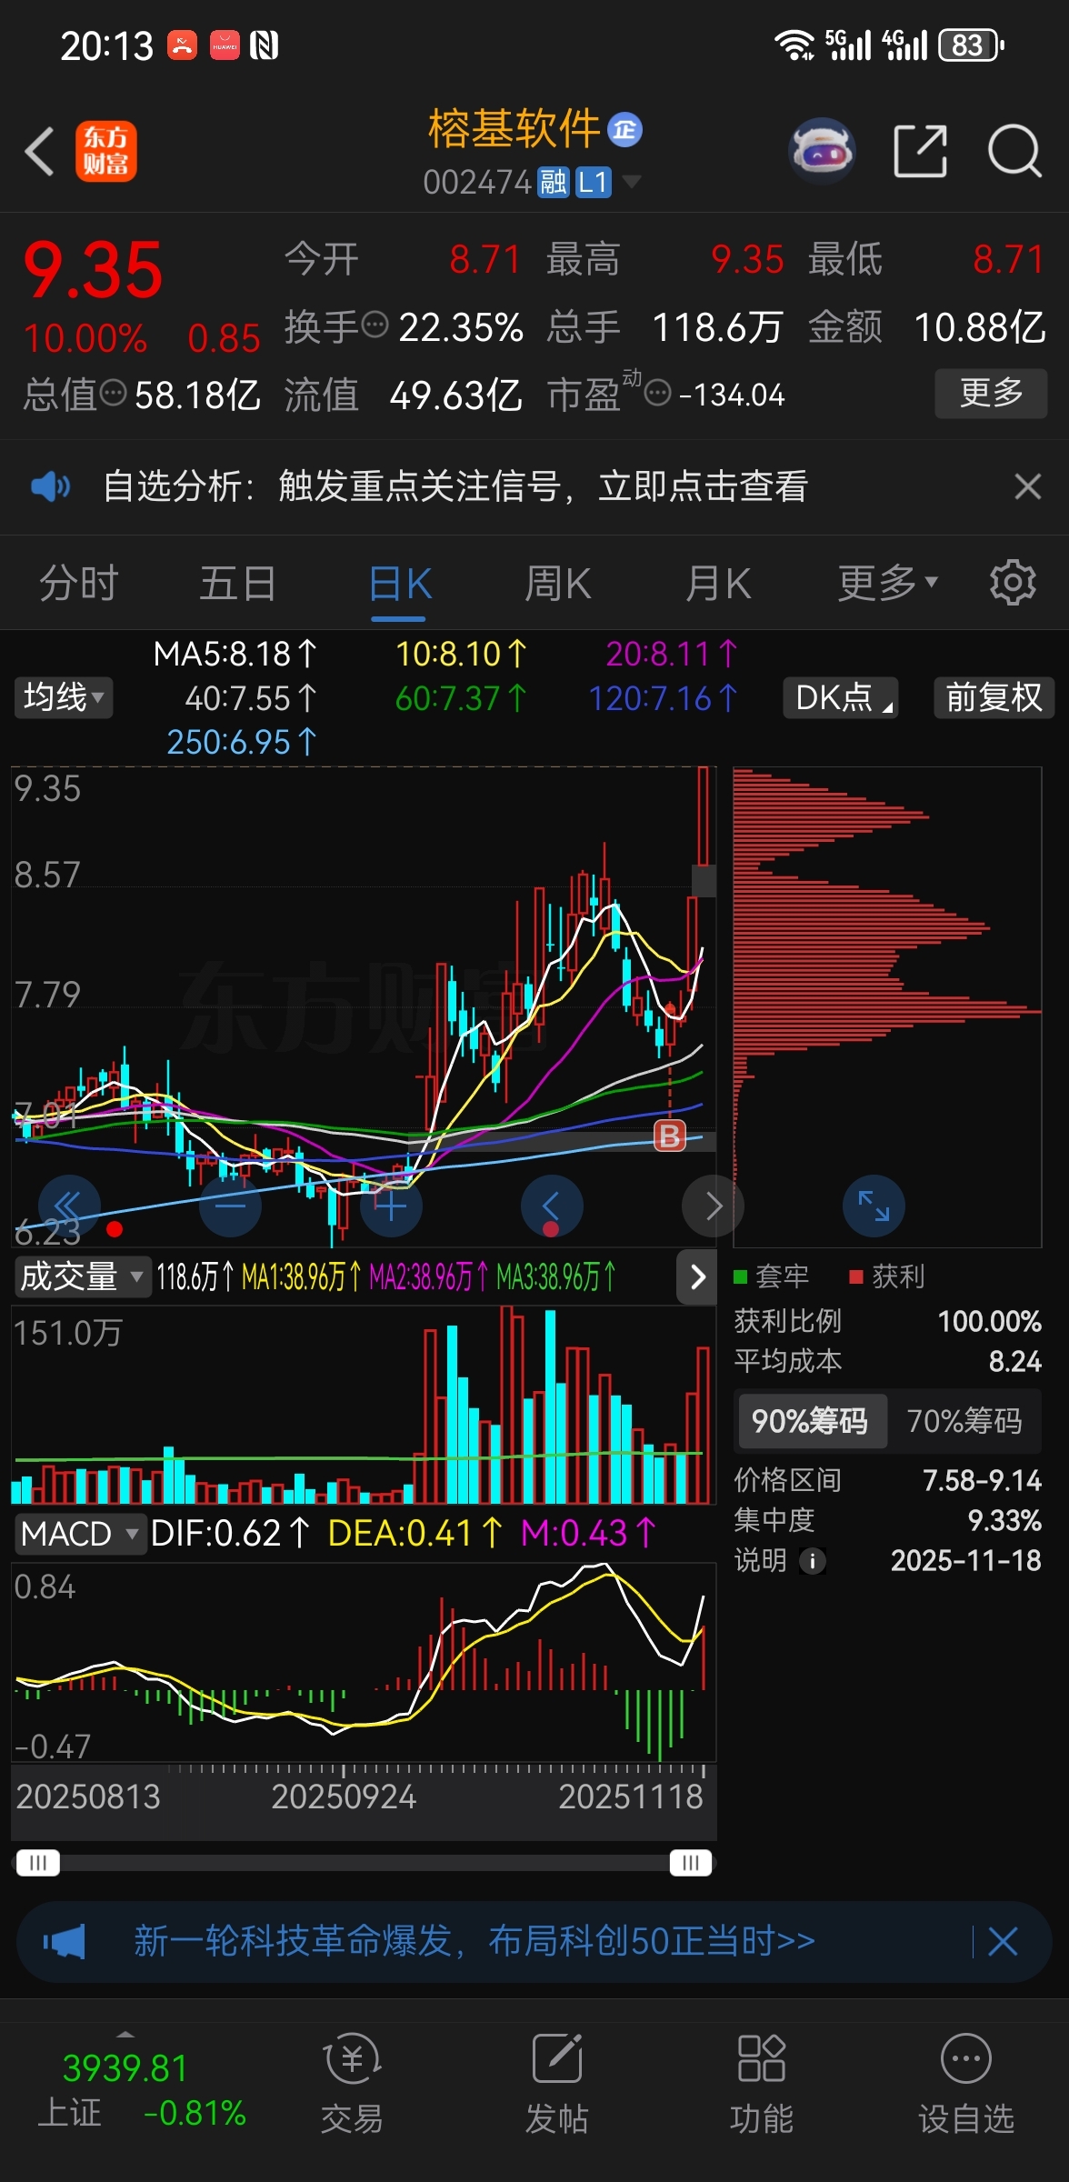
Task: Expand stock code dropdown arrow
Action: pyautogui.click(x=631, y=181)
